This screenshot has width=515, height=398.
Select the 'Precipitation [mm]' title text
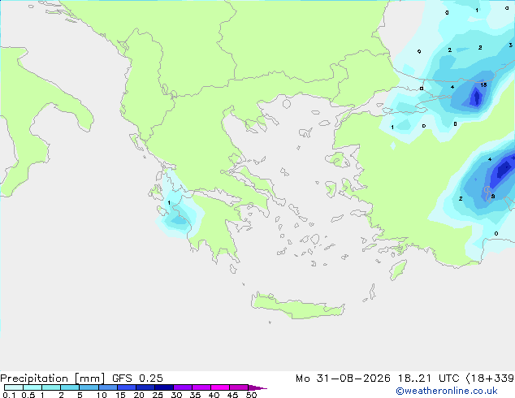[x=53, y=379]
